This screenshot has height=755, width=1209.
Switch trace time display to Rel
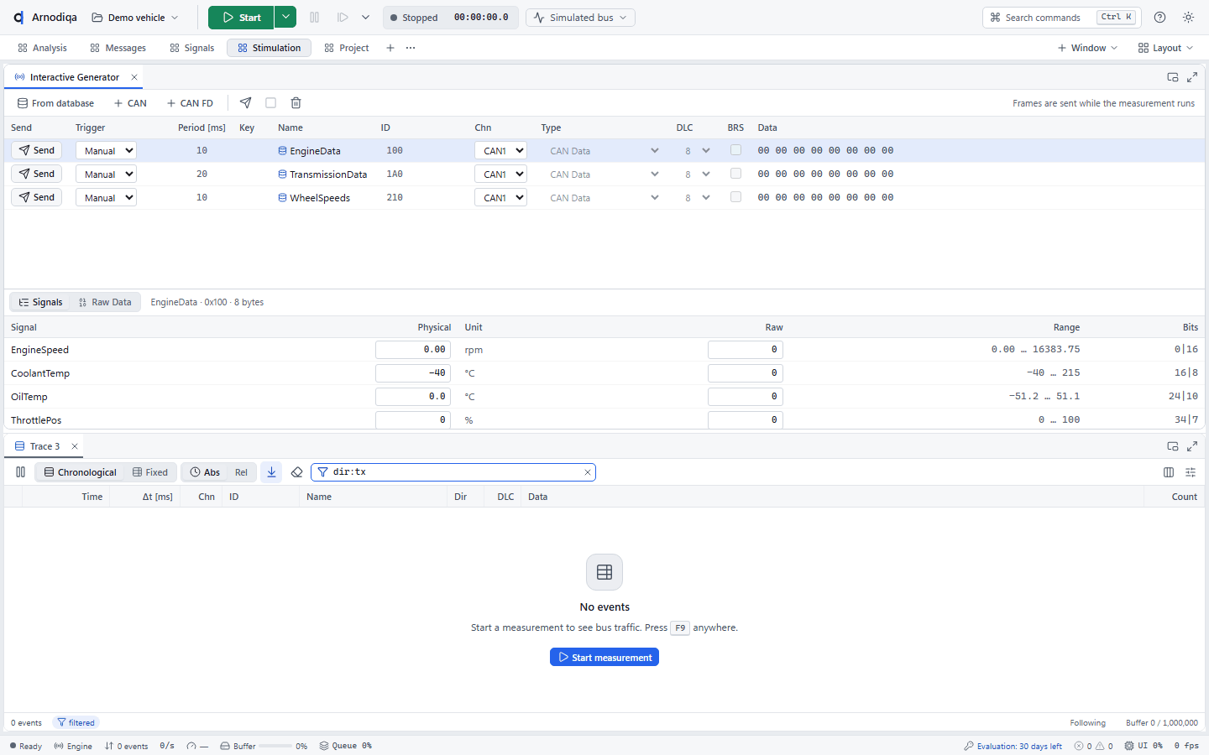tap(241, 472)
